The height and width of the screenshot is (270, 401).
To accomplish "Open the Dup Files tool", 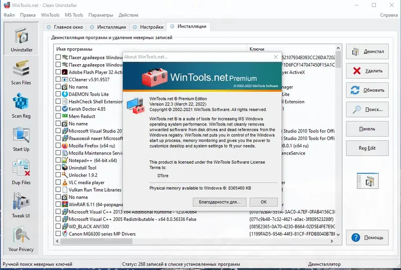I will (21, 172).
